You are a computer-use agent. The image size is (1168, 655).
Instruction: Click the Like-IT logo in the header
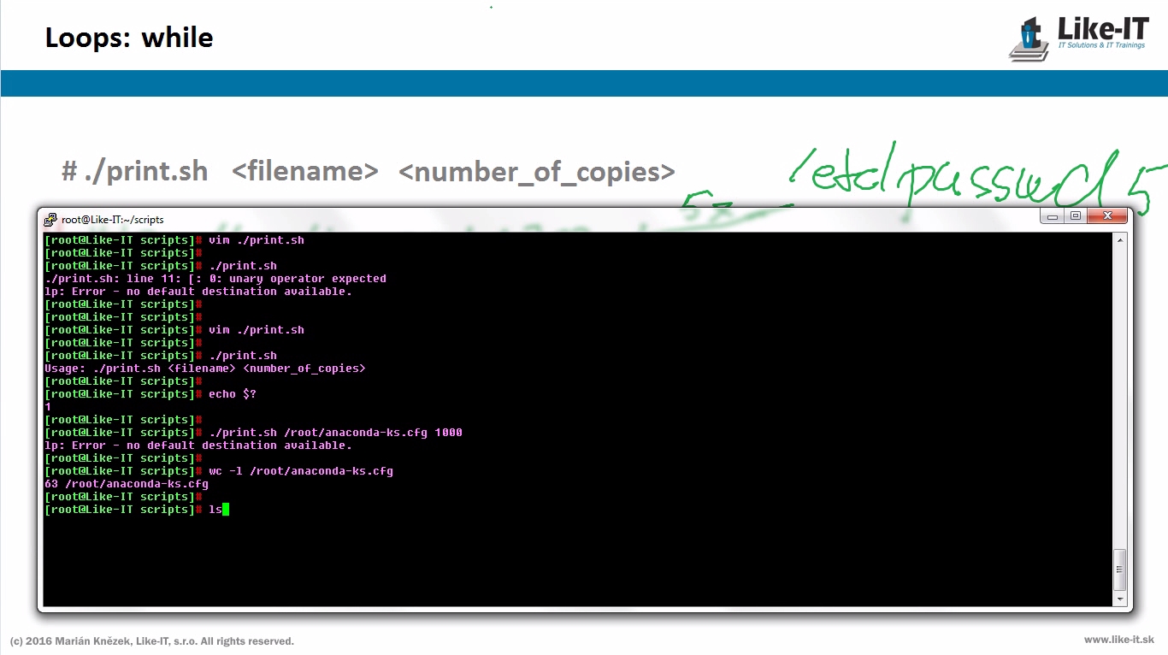click(1081, 38)
